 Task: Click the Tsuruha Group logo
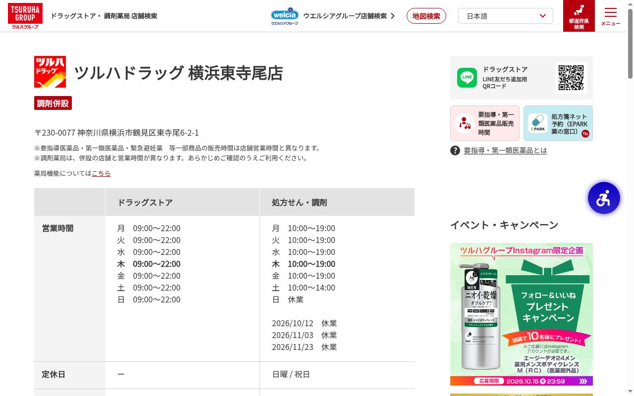(x=25, y=16)
